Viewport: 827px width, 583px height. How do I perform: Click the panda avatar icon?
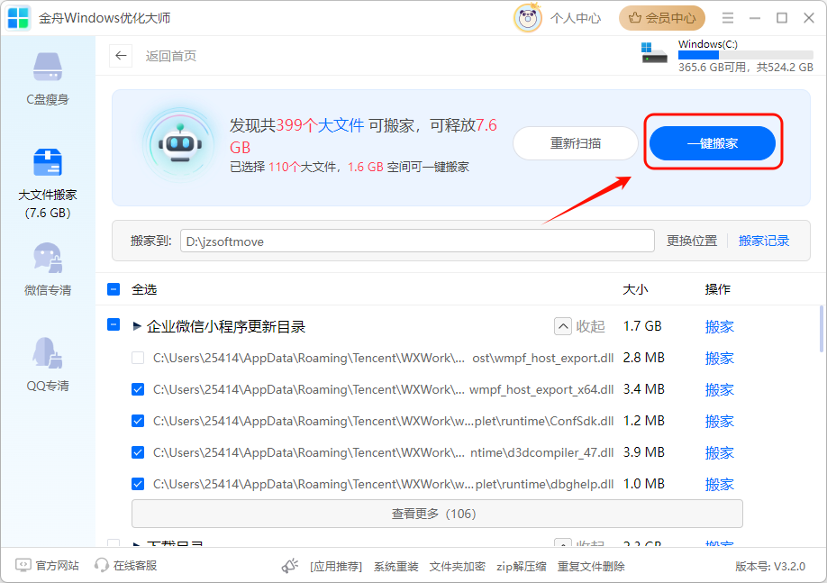tap(527, 18)
